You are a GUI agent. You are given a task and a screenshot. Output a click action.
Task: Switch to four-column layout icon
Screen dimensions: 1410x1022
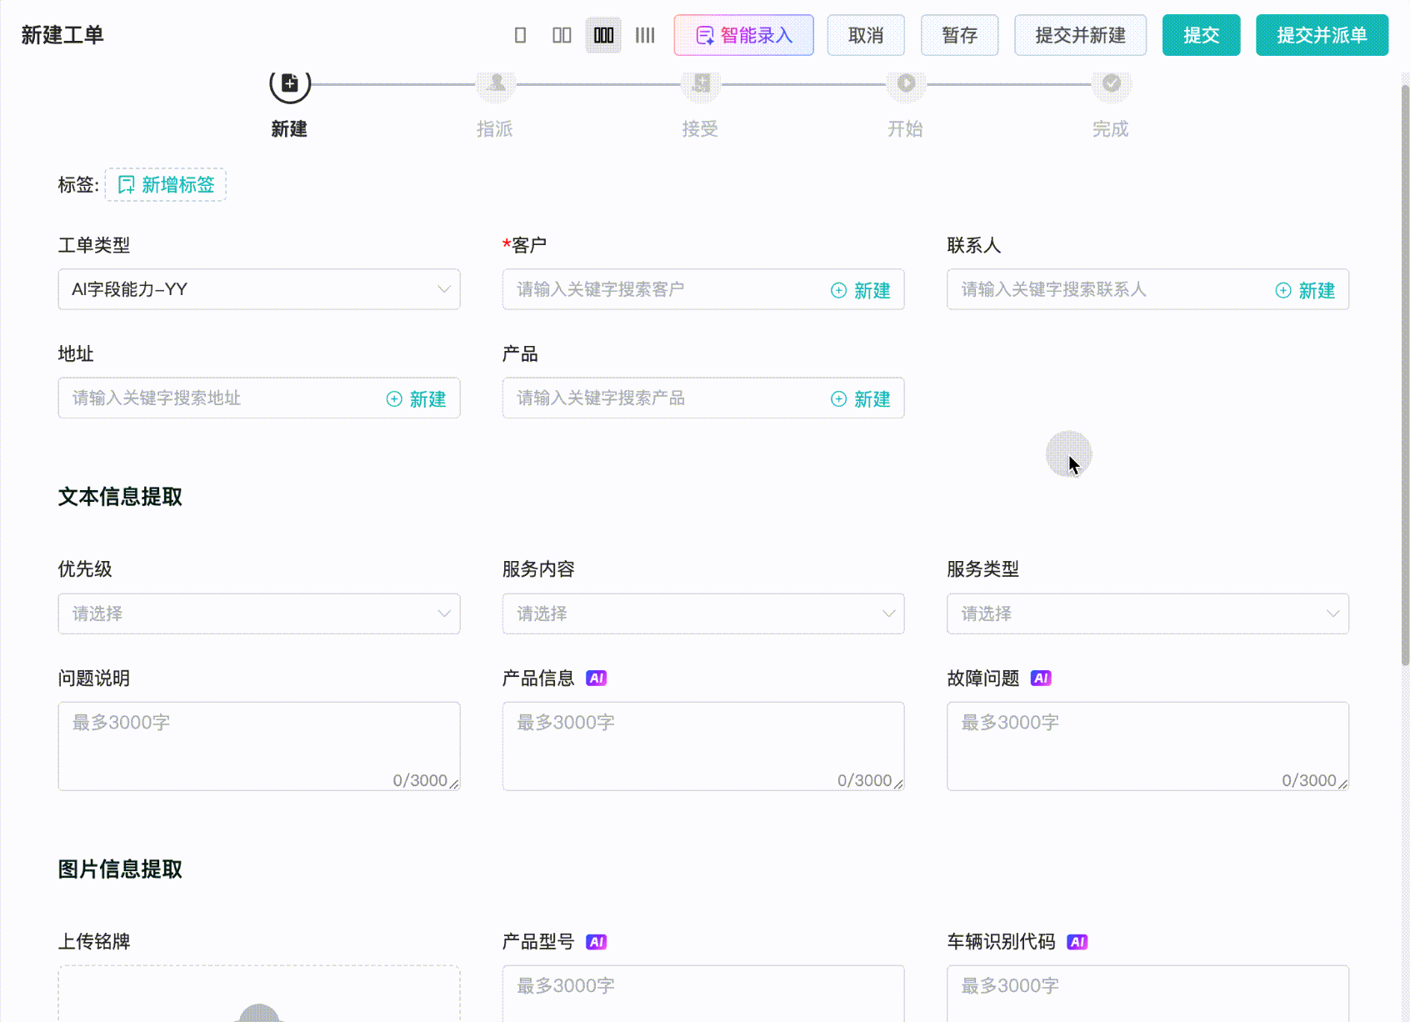[x=645, y=35]
